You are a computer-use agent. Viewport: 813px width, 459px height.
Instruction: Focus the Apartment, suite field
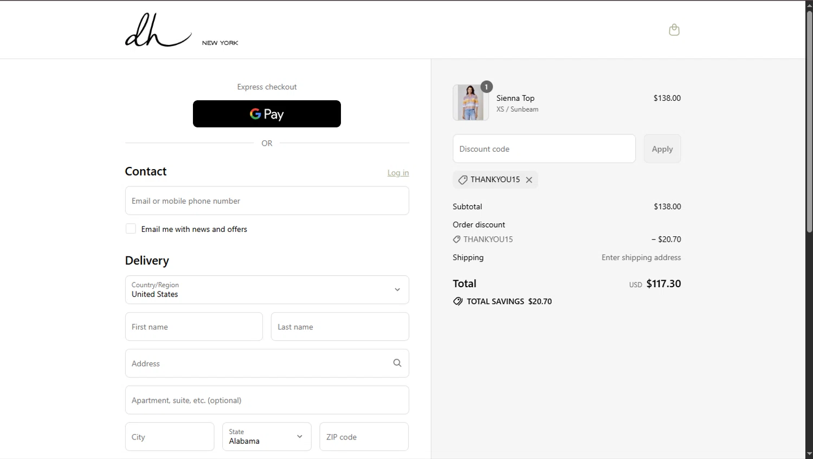coord(267,400)
